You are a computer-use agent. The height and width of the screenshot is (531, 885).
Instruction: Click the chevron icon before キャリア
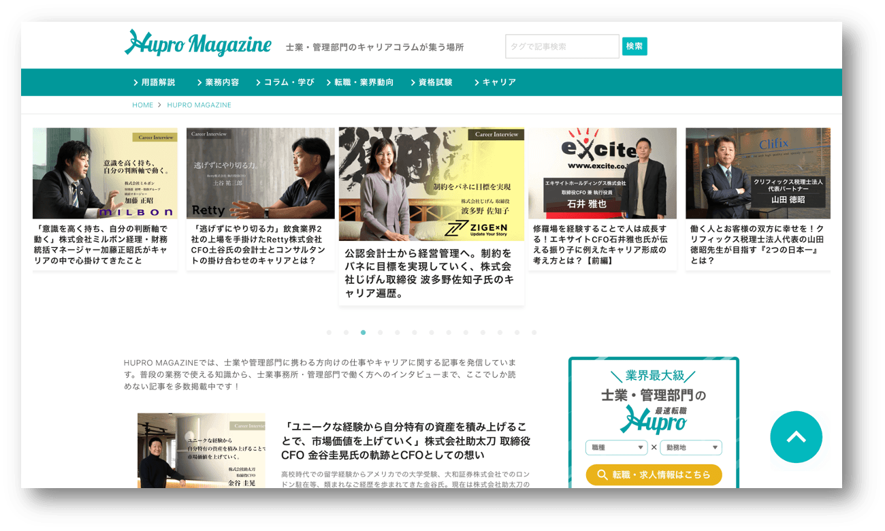click(x=476, y=82)
